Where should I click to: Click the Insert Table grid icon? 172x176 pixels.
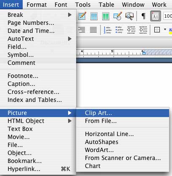94,16
